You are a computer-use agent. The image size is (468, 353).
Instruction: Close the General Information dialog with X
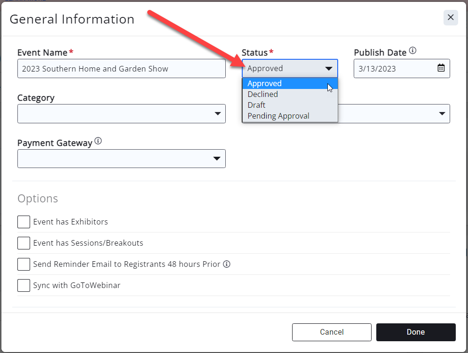click(450, 17)
